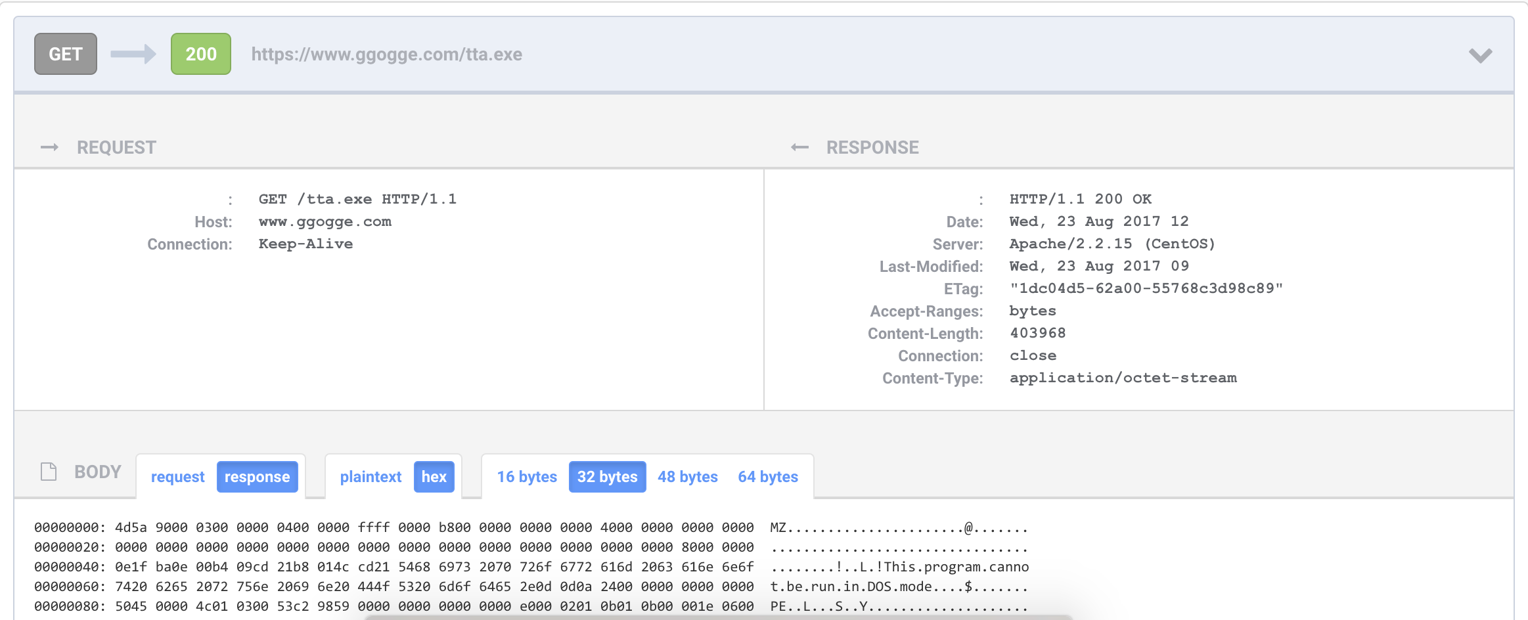
Task: Click the GET method badge
Action: [x=65, y=54]
